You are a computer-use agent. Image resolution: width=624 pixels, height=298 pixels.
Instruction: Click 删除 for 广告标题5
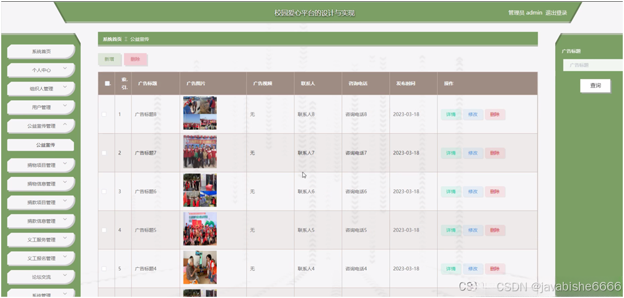[x=494, y=230]
